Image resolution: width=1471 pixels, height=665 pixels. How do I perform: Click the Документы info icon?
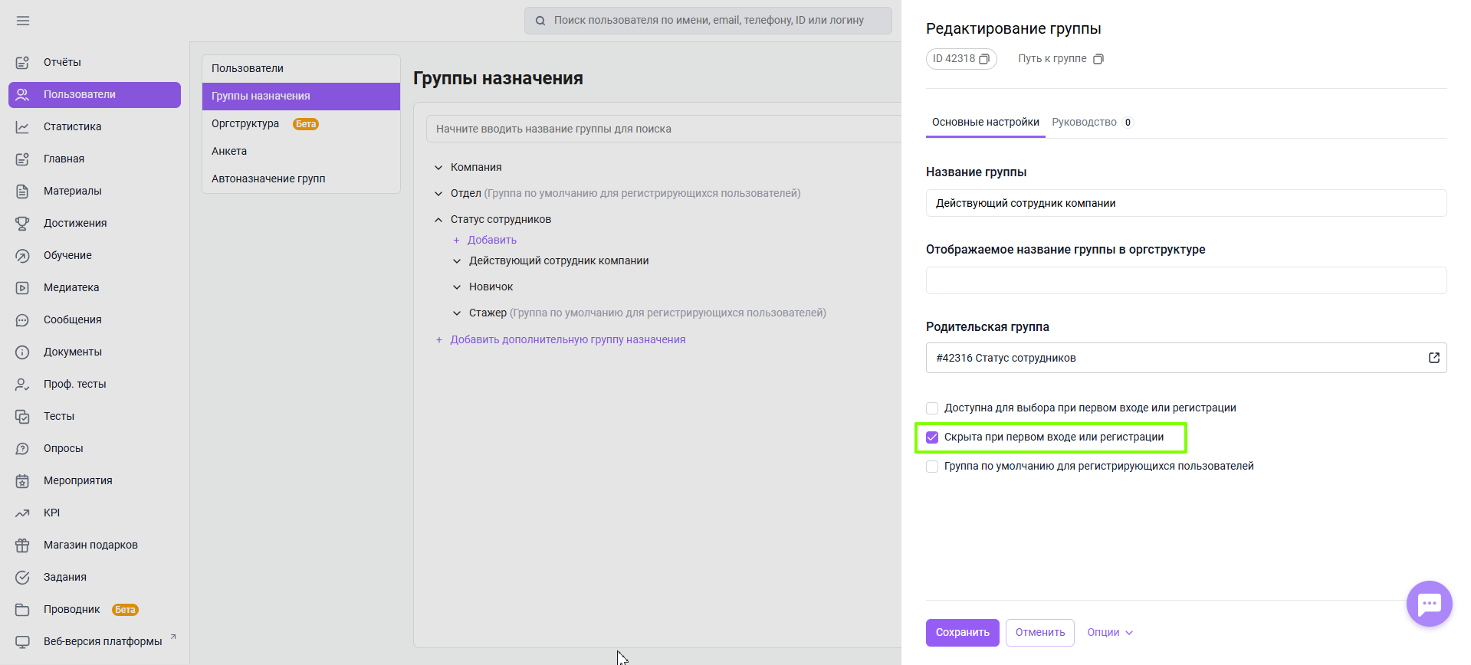22,352
